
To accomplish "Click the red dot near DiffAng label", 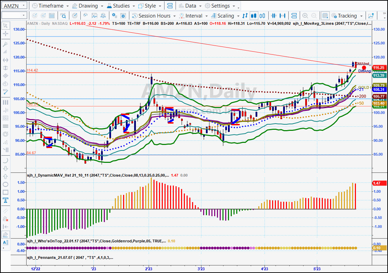I will tap(364, 68).
